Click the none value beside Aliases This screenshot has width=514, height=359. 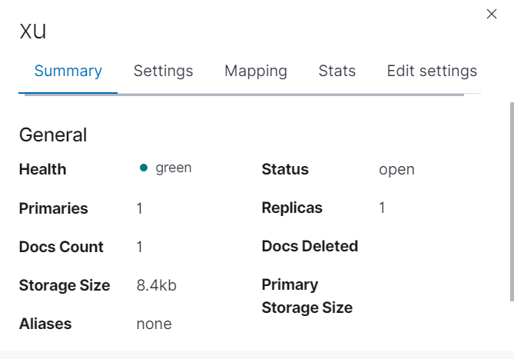[x=154, y=324]
